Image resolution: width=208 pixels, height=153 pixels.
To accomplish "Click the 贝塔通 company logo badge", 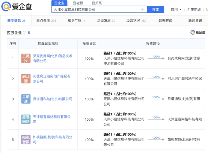I will (26, 99).
